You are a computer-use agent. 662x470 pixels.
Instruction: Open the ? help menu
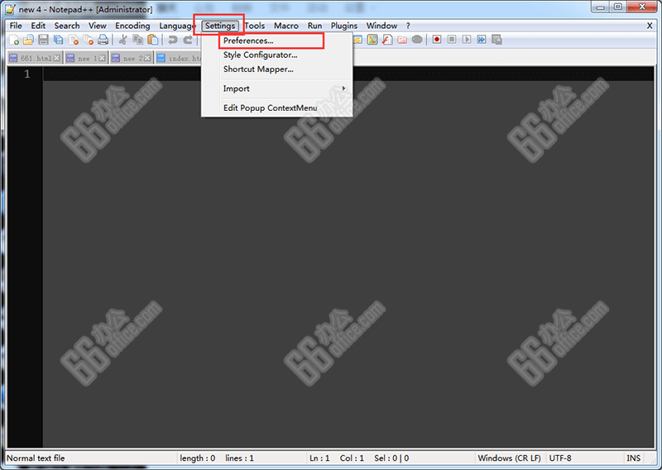click(408, 26)
